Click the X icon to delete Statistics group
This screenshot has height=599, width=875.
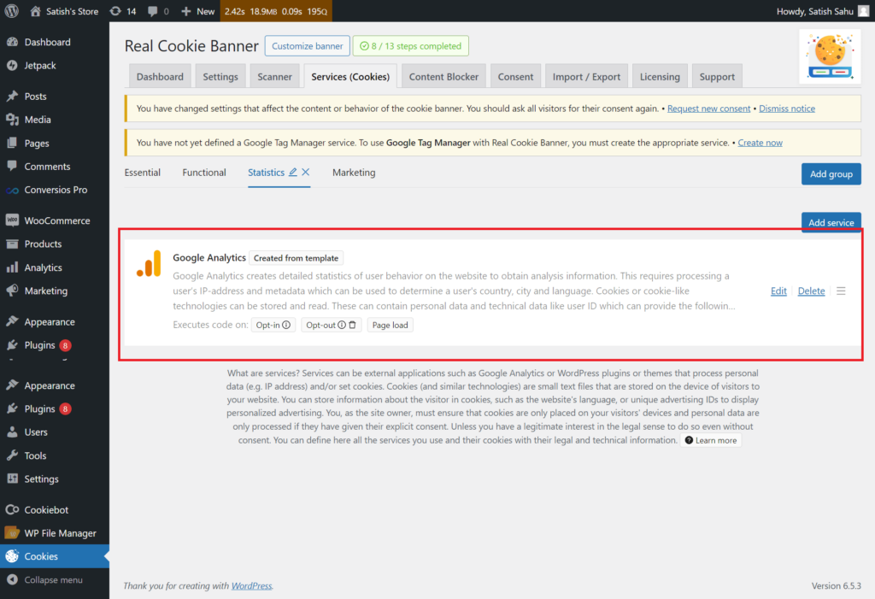(x=306, y=172)
